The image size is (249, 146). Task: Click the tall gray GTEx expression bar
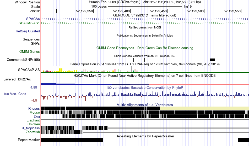point(132,69)
